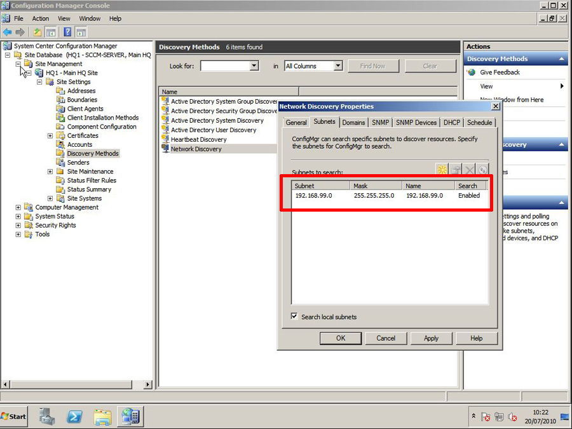This screenshot has width=572, height=429.
Task: Switch to the DHCP tab
Action: 452,123
